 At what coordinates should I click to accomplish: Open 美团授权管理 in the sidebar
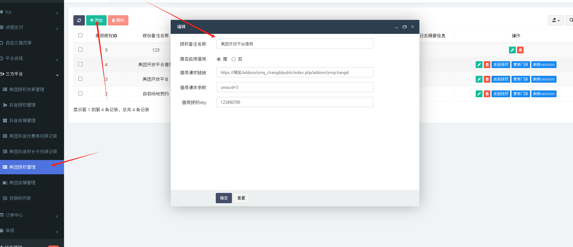(32, 167)
